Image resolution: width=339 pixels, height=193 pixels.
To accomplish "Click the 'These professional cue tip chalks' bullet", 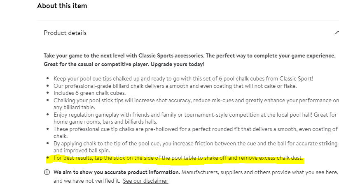I will (196, 132).
